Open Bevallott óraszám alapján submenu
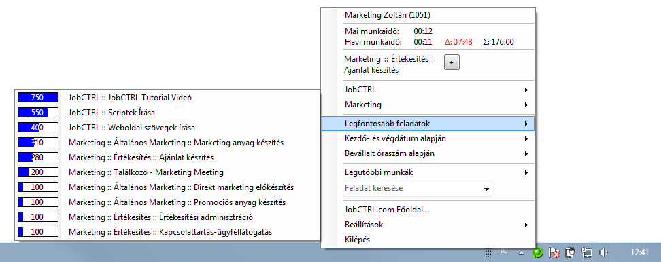 [428, 153]
